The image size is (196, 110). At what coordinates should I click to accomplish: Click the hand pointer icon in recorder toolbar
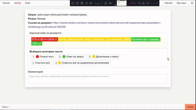click(106, 3)
